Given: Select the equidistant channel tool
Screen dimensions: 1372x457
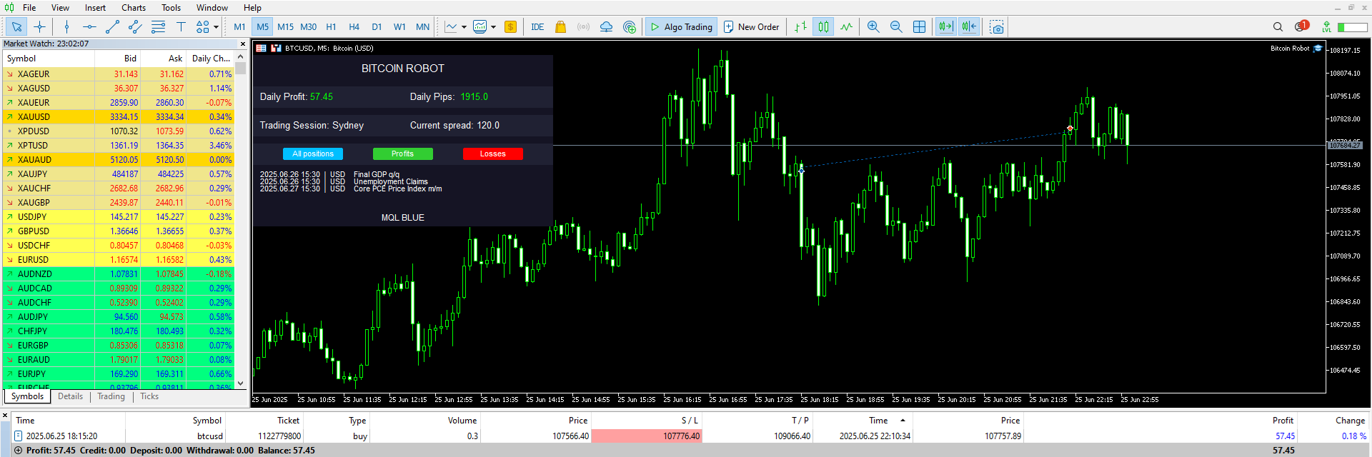Looking at the screenshot, I should tap(135, 27).
